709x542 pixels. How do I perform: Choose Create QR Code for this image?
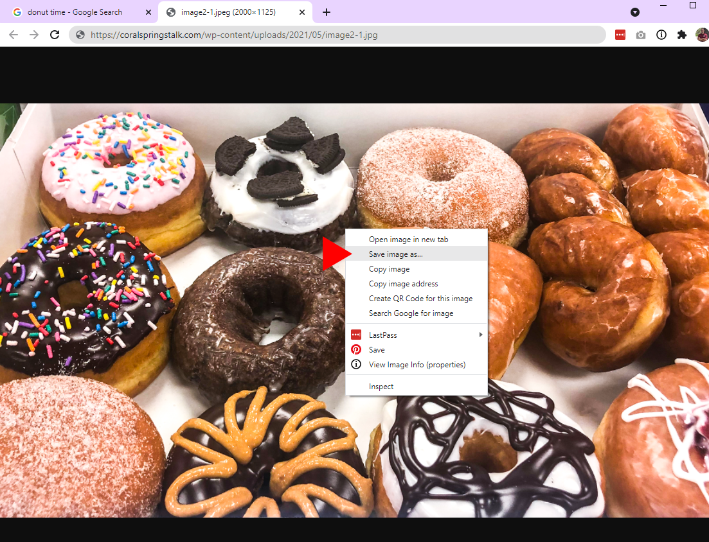(417, 299)
